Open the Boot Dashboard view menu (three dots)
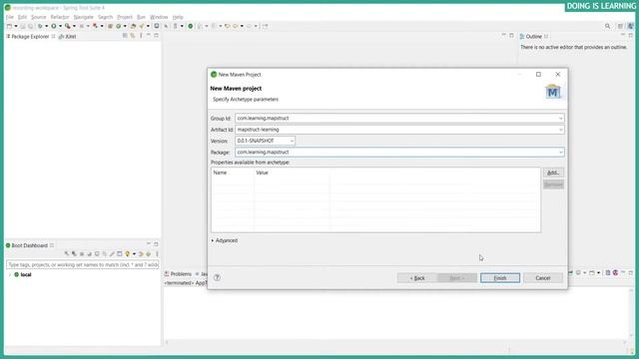The width and height of the screenshot is (639, 359). pos(157,254)
